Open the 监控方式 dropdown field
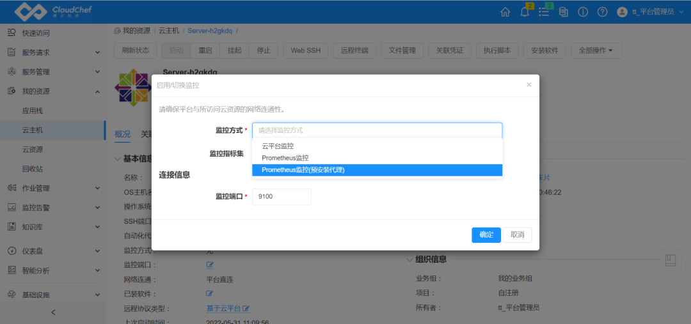This screenshot has width=691, height=324. pos(377,130)
